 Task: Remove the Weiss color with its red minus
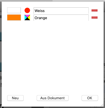click(95, 10)
